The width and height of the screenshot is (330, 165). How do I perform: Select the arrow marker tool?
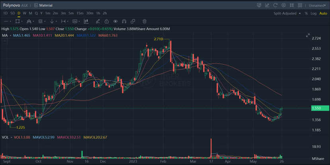52,21
